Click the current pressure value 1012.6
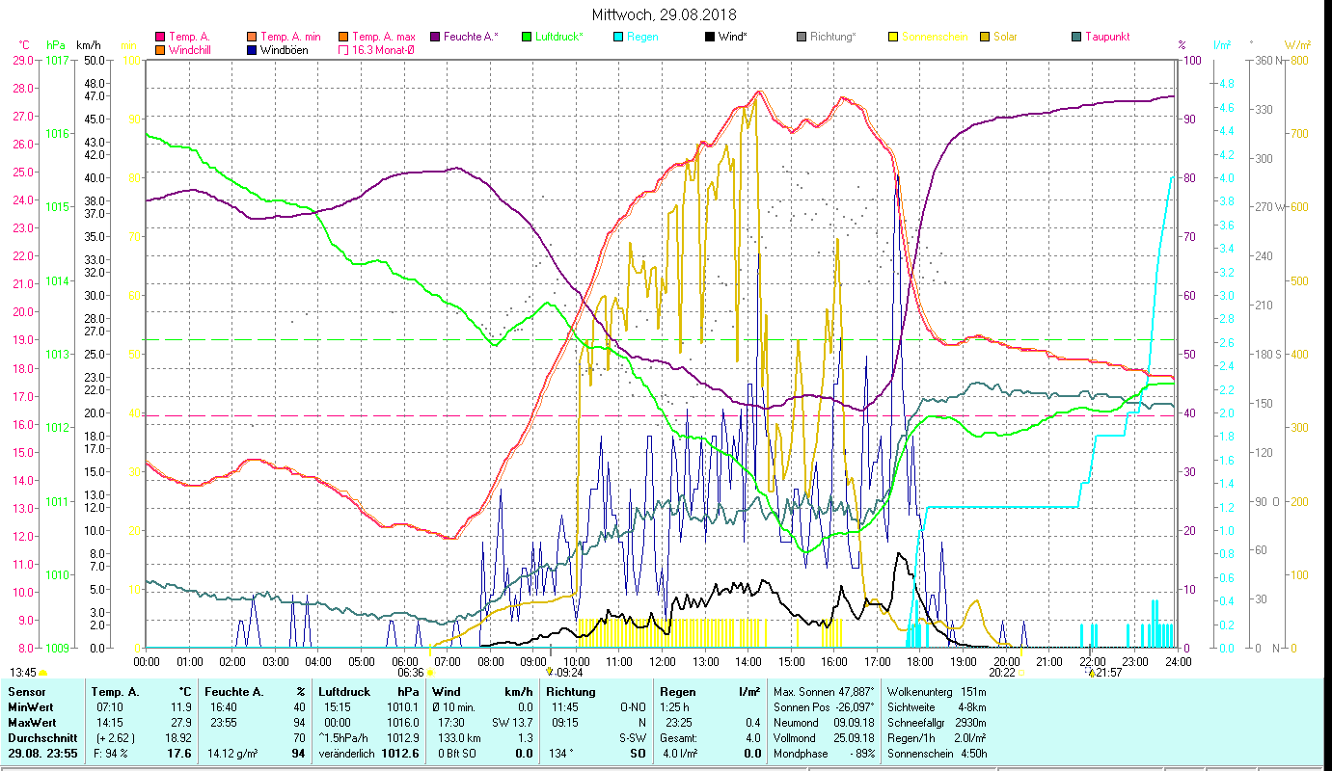Viewport: 1332px width, 771px height. point(402,752)
